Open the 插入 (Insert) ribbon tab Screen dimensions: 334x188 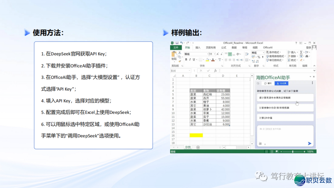(198, 48)
